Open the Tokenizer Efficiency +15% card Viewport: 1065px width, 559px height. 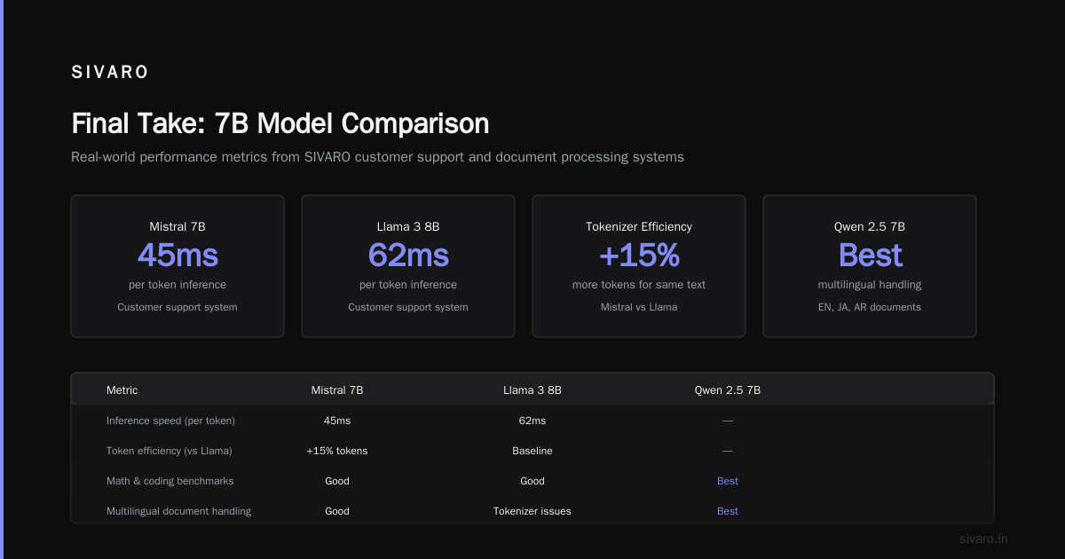pos(639,266)
